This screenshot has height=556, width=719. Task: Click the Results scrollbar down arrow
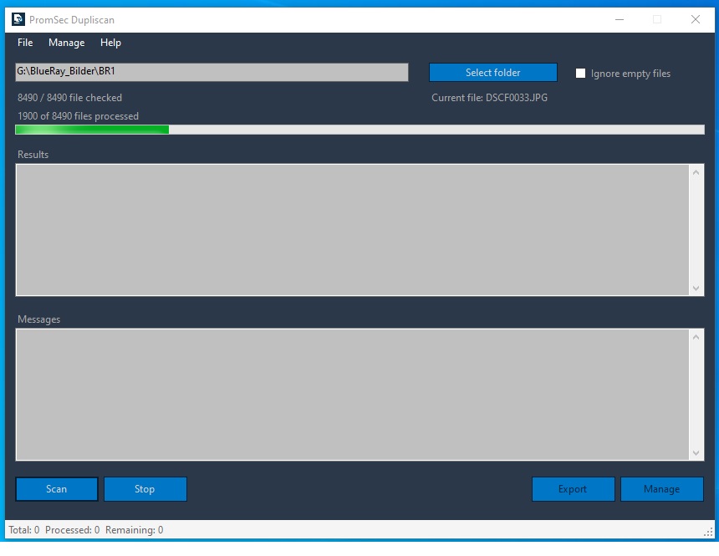pos(696,288)
